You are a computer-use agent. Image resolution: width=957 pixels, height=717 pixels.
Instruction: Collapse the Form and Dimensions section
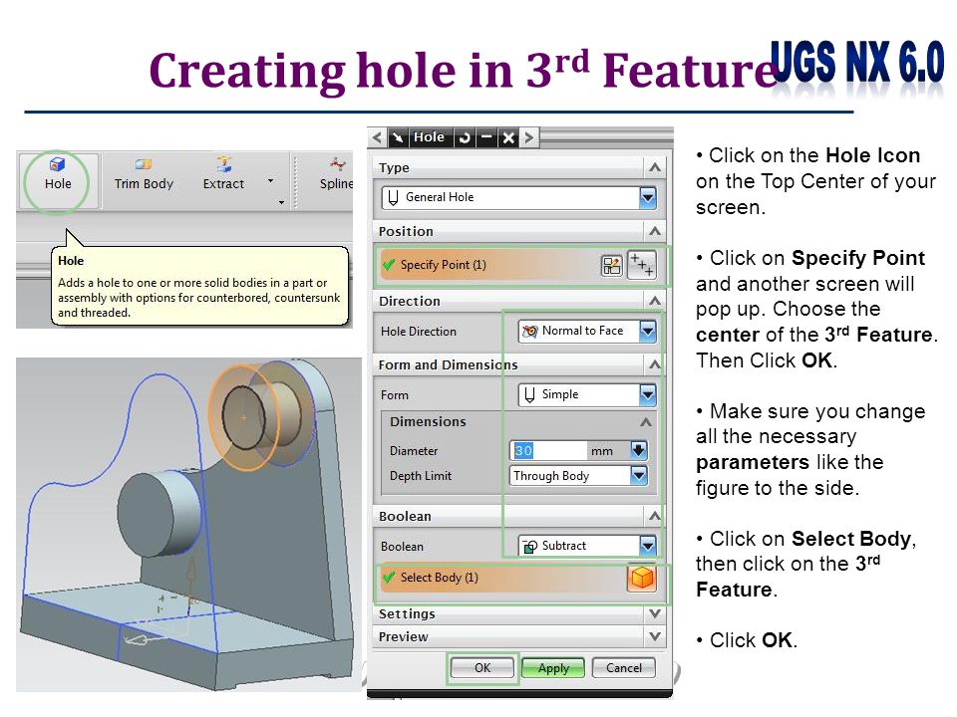point(655,364)
